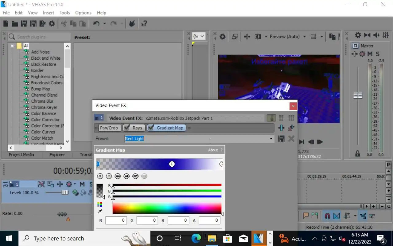Toggle external monitor preview icon
This screenshot has width=393, height=246.
click(x=235, y=37)
